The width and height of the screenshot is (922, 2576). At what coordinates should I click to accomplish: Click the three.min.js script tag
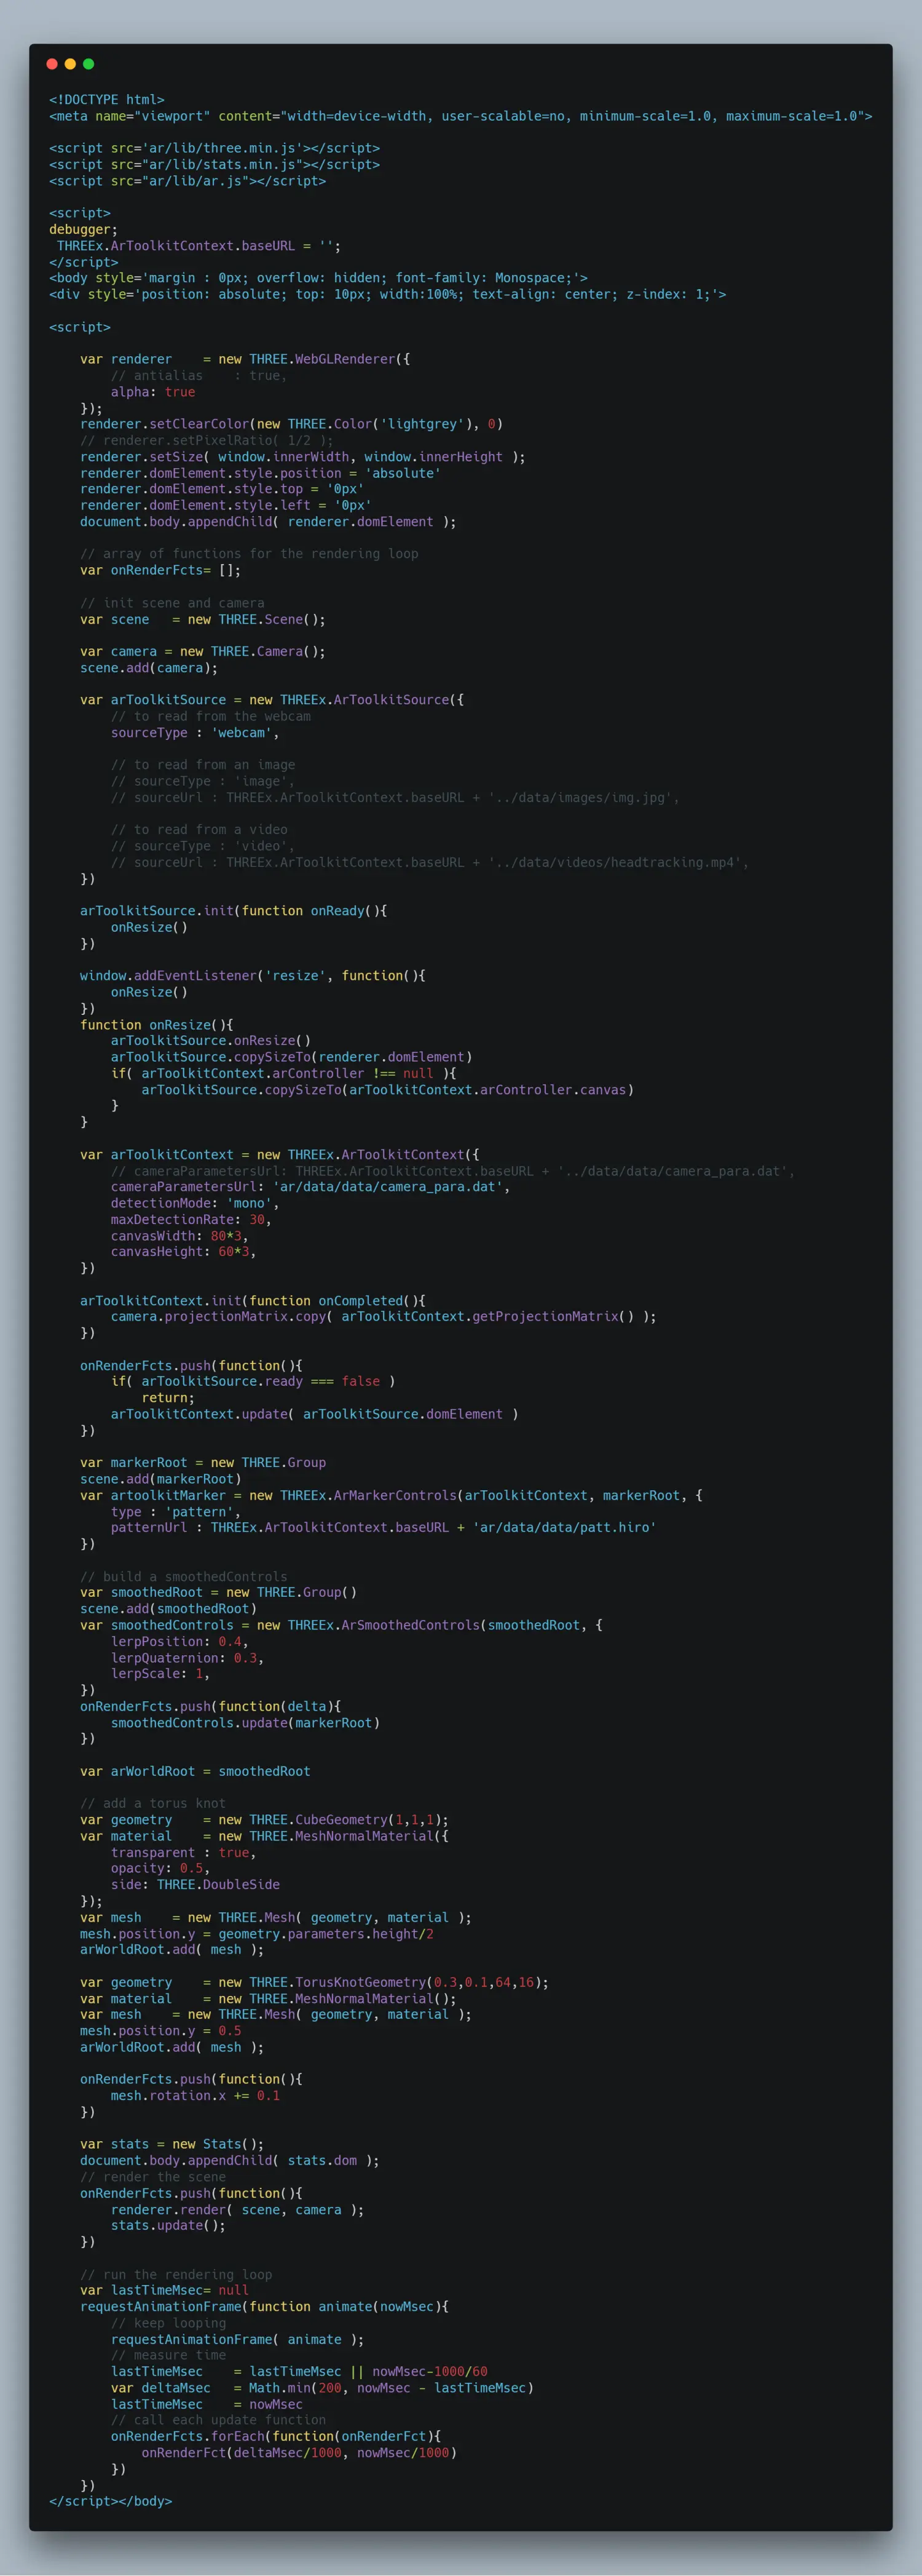click(215, 148)
